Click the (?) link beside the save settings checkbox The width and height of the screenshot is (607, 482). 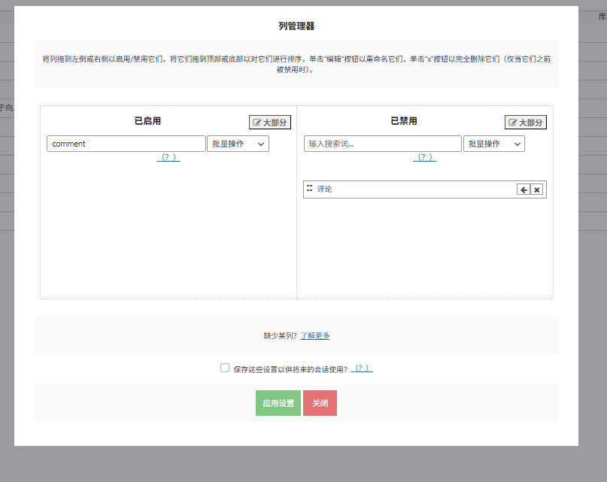tap(362, 367)
